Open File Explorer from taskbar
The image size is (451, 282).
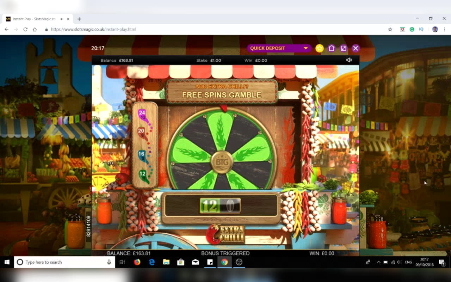(166, 262)
